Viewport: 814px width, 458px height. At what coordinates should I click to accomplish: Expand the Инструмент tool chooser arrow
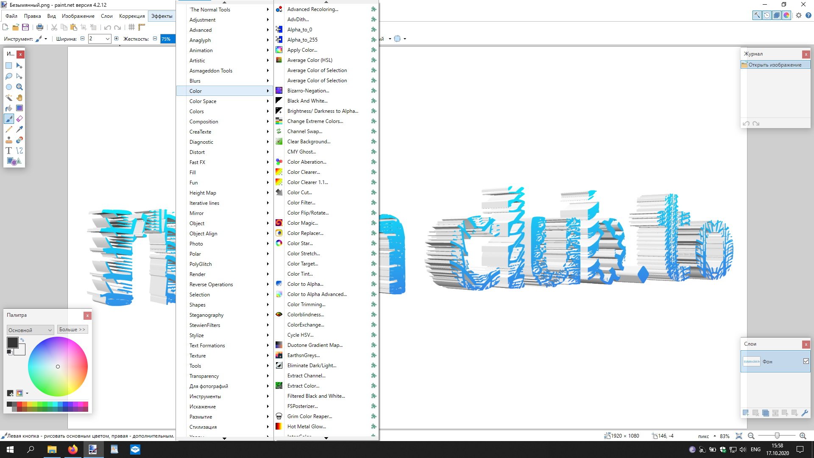point(45,39)
